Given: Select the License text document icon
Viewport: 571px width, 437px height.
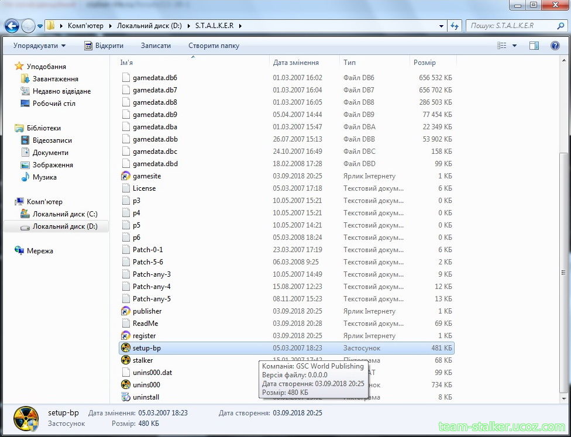Looking at the screenshot, I should click(x=126, y=188).
